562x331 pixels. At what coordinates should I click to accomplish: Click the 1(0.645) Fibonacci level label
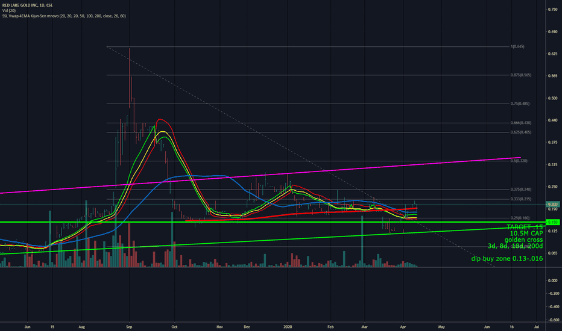[x=517, y=46]
